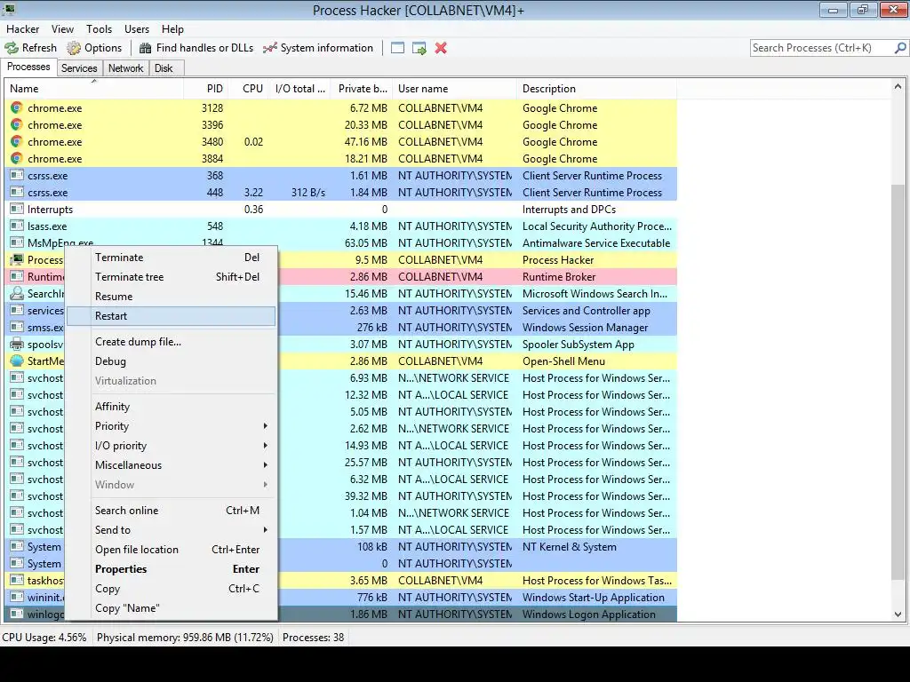The image size is (910, 682).
Task: Open the Help menu
Action: tap(172, 29)
